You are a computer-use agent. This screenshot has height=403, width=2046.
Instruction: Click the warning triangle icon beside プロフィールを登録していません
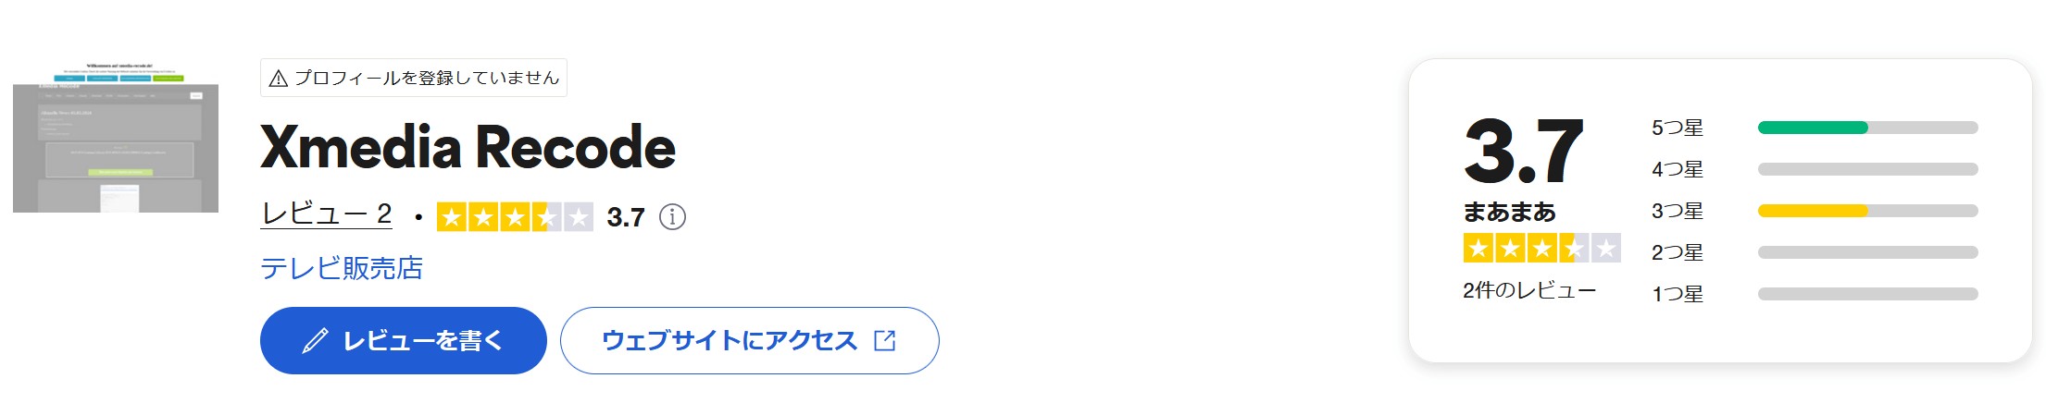coord(278,79)
